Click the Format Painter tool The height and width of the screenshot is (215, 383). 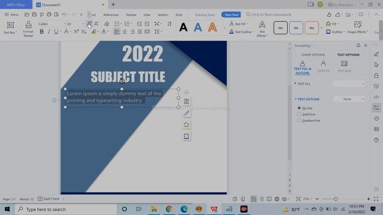click(x=28, y=29)
